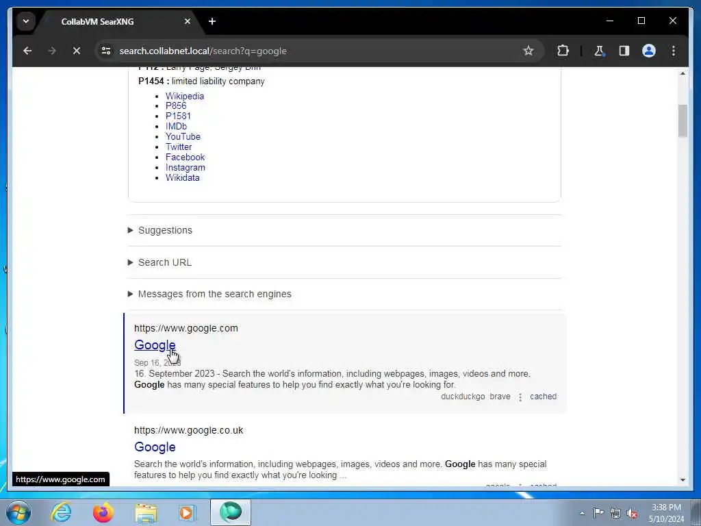The width and height of the screenshot is (701, 526).
Task: Stop loading the page with X button
Action: coord(77,51)
